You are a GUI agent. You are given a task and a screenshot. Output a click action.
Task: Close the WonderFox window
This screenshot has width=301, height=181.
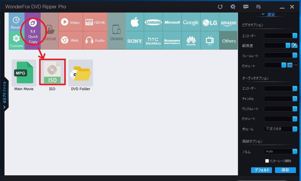(292, 7)
